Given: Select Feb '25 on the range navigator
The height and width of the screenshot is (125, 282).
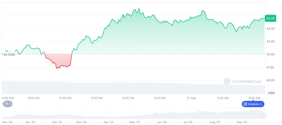Looking at the screenshot, I should pos(57,122).
